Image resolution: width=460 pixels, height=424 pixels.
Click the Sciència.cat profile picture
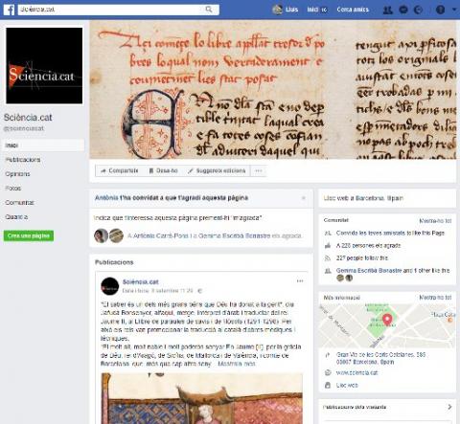click(44, 66)
